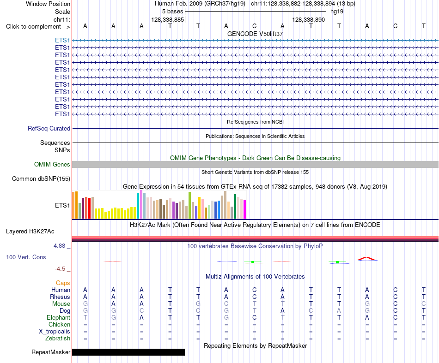Image resolution: width=439 pixels, height=363 pixels.
Task: Click the Layered H3K27Ac track label
Action: (x=30, y=232)
